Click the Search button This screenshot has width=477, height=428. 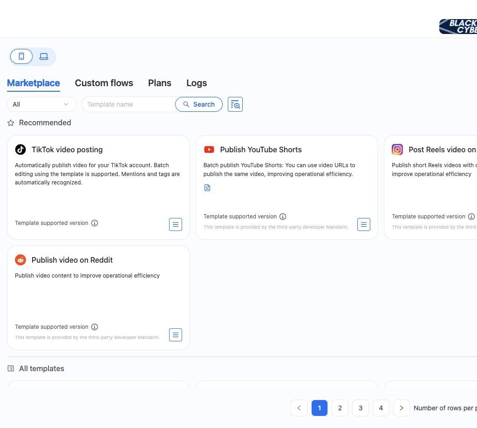(199, 104)
